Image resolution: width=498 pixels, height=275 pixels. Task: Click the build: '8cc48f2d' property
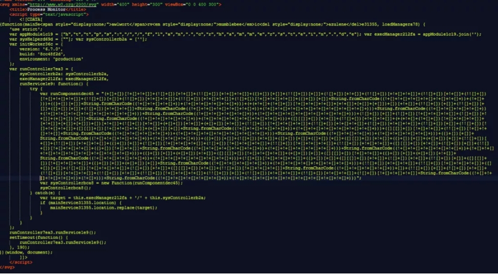(42, 54)
